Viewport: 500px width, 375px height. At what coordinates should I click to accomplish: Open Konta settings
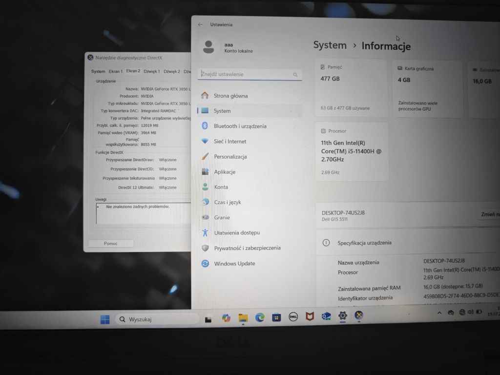click(x=250, y=187)
